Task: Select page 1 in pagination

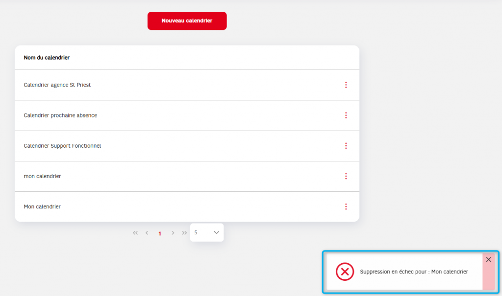Action: click(160, 233)
